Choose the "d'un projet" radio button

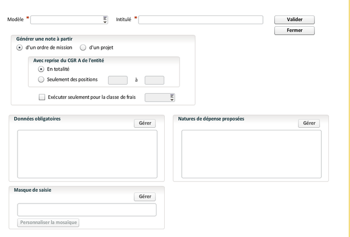83,47
